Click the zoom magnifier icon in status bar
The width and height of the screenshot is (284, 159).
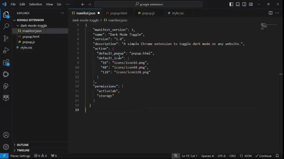click(x=176, y=156)
